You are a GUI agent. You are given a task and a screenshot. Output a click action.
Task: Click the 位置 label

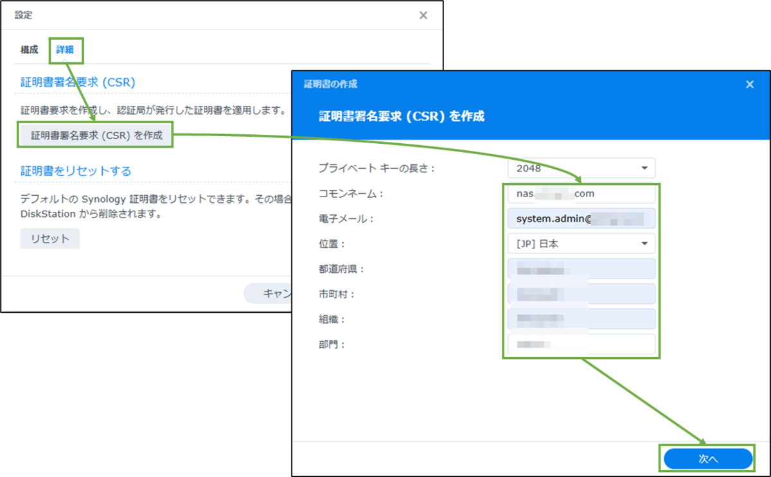tap(332, 244)
